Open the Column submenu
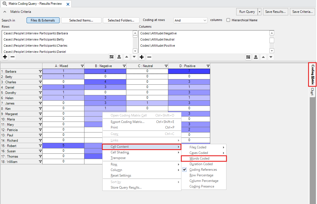The image size is (317, 204). (x=142, y=170)
